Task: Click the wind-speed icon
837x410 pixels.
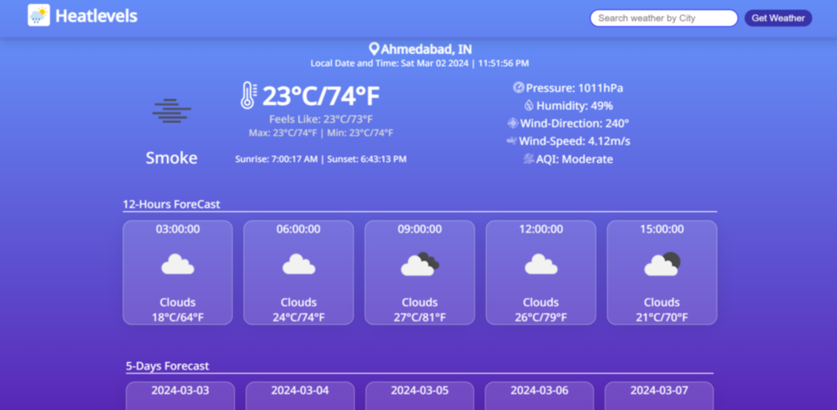Action: pos(512,141)
